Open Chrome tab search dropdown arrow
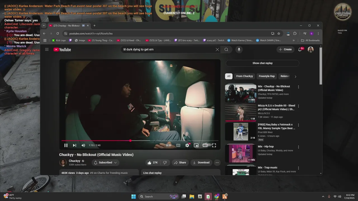 coord(44,25)
